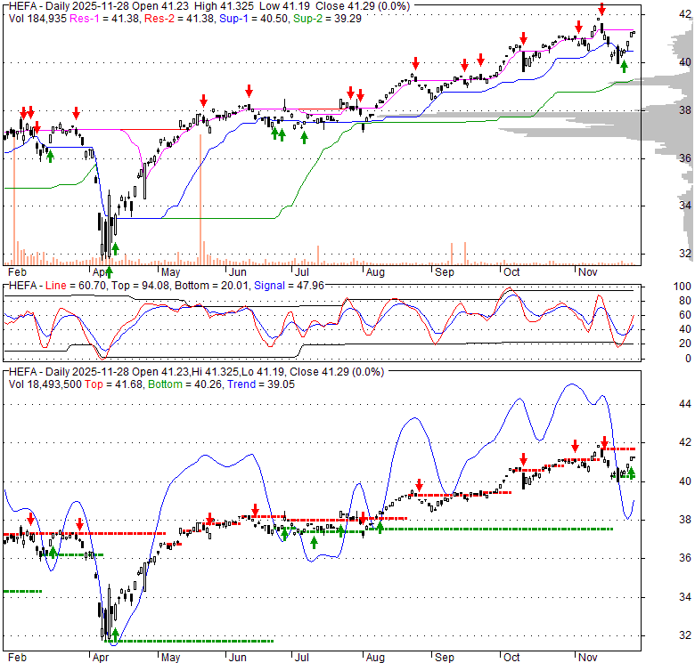Viewport: 695px width, 663px height.
Task: Click the tall mid-May volume spike bar
Action: 200,199
